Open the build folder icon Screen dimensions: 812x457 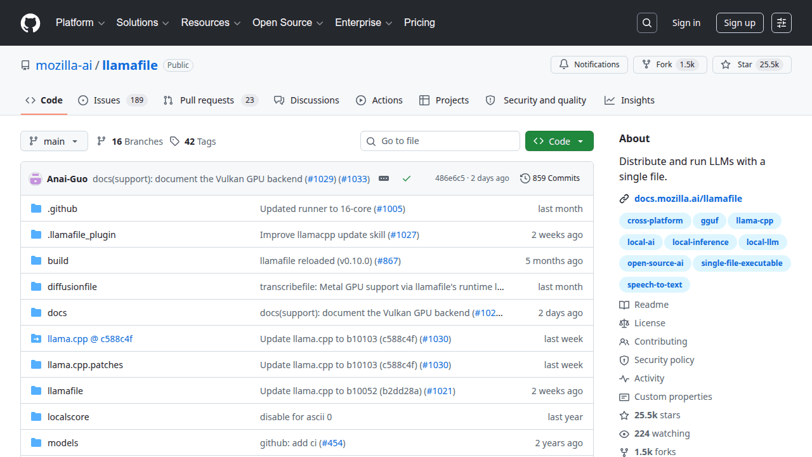(36, 261)
